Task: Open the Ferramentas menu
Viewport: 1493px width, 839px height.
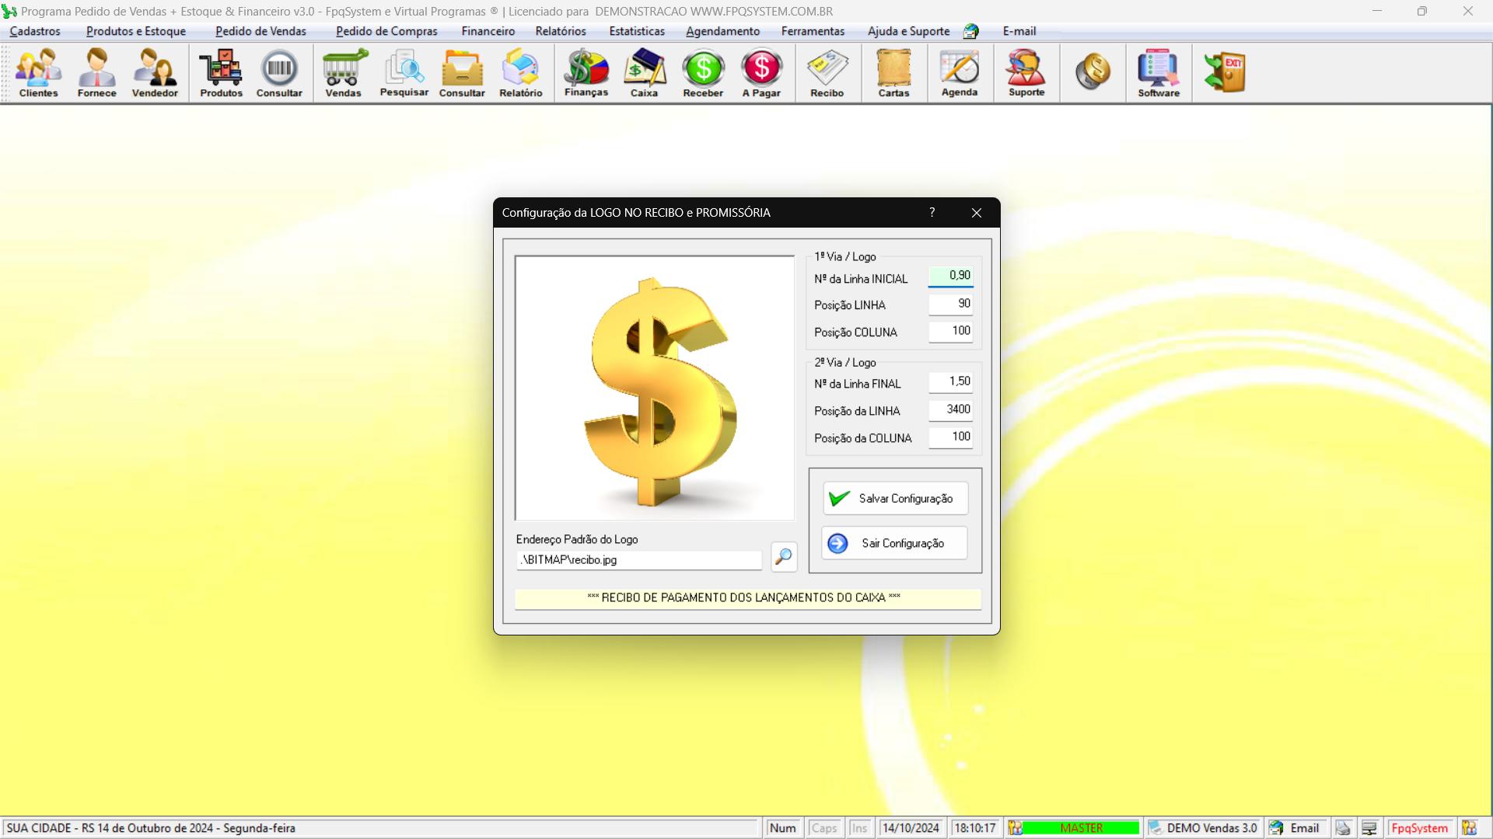Action: [813, 31]
